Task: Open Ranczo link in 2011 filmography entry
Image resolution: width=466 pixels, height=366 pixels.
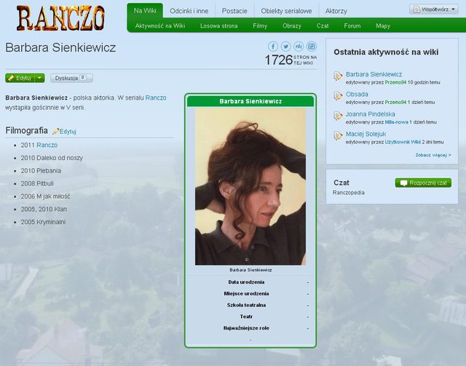Action: tap(47, 145)
